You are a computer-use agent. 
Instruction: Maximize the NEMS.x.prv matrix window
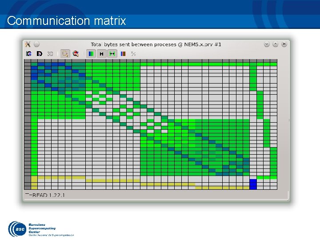[275, 44]
